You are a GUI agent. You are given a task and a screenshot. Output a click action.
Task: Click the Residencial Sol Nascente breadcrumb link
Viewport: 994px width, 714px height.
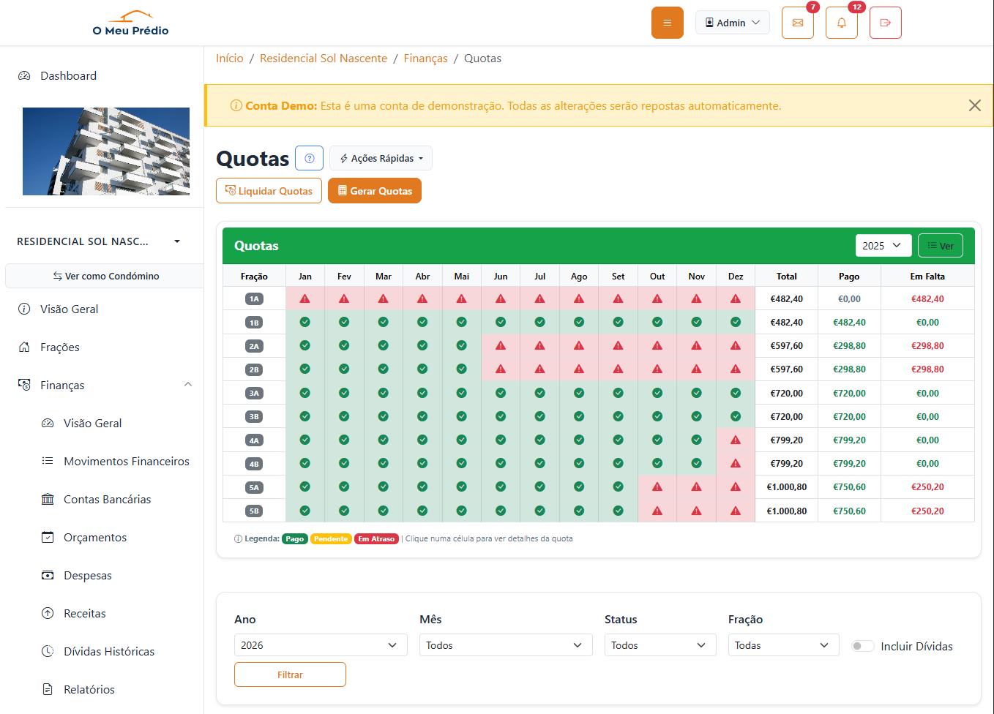pos(323,59)
